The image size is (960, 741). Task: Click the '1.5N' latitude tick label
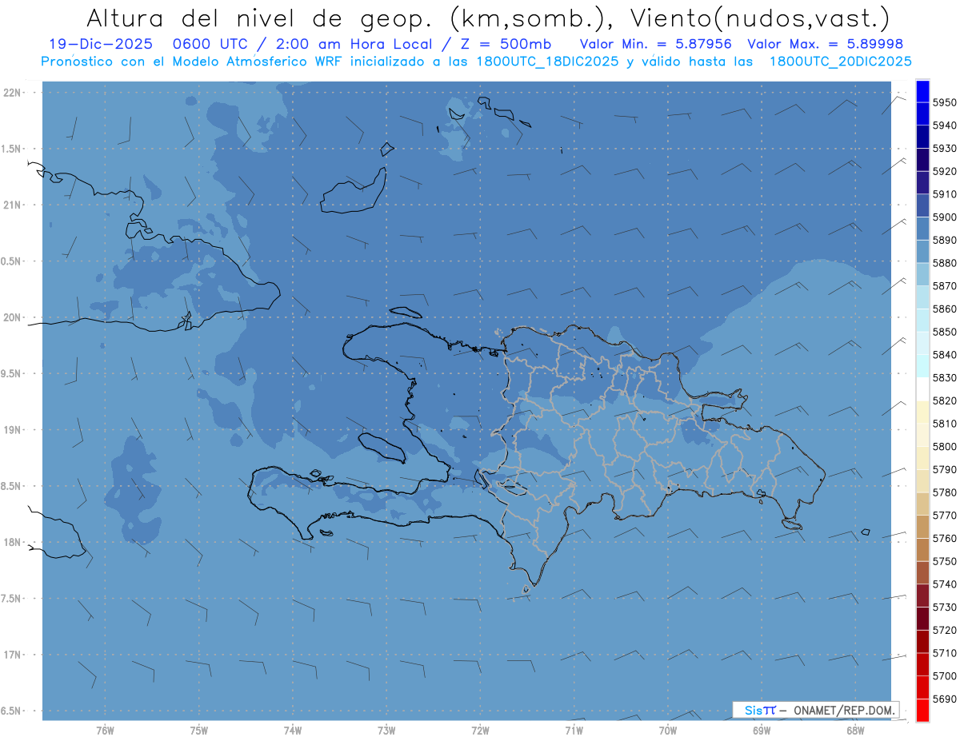click(10, 149)
